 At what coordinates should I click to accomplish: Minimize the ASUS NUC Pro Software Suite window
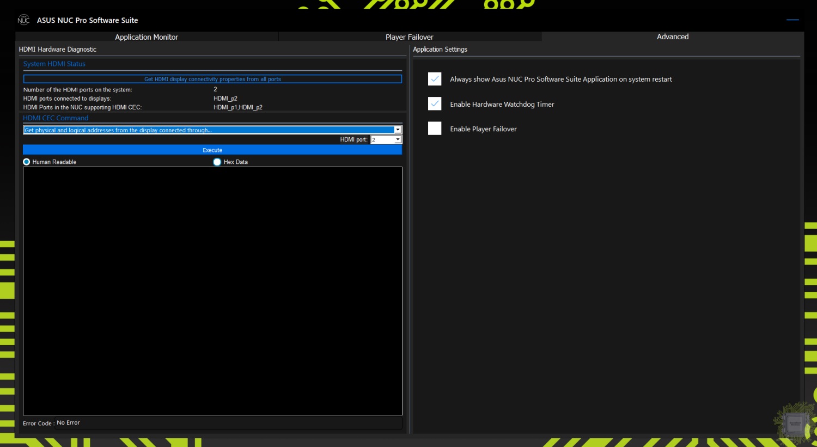coord(792,20)
